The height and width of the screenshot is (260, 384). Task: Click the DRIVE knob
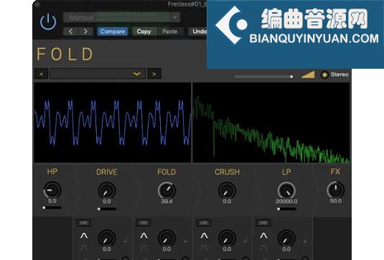point(107,191)
